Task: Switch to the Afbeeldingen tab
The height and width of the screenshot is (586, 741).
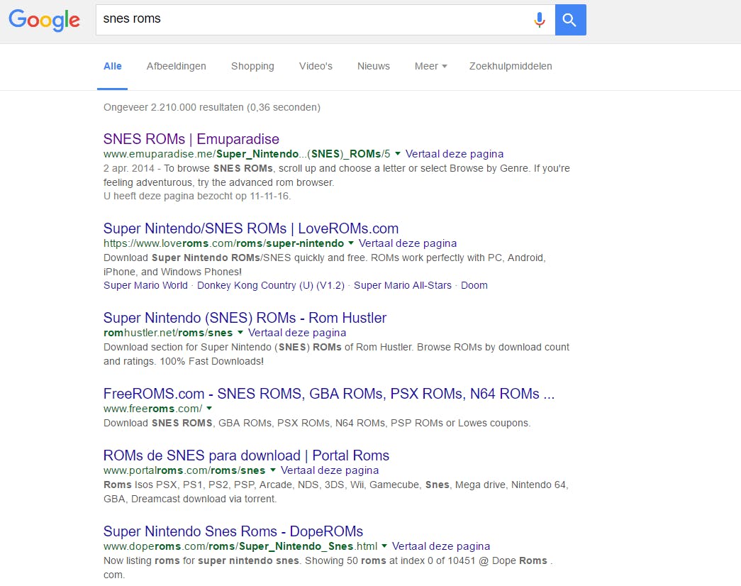Action: tap(177, 66)
